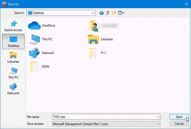Go back to last folder visited
191x129 pixels.
click(102, 13)
